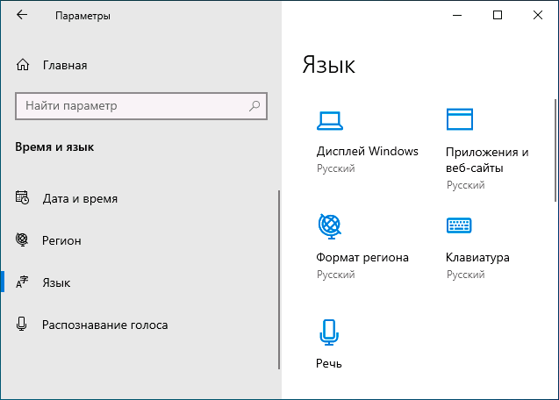Click the Распознавание голоса microphone icon
The height and width of the screenshot is (400, 559).
[21, 324]
